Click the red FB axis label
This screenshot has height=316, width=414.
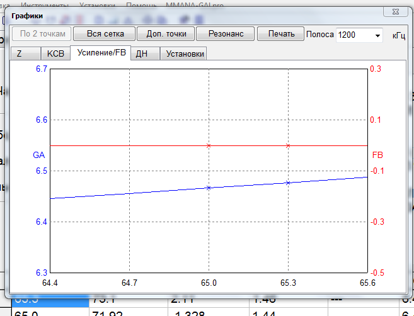click(377, 155)
